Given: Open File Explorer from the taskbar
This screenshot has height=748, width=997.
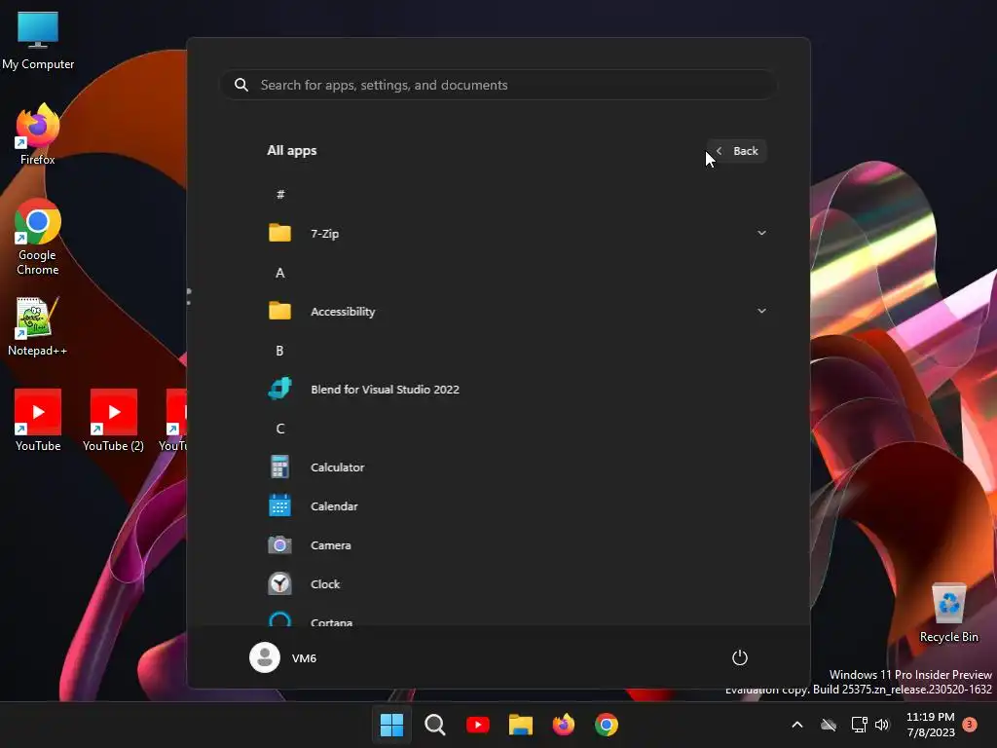Looking at the screenshot, I should point(520,725).
